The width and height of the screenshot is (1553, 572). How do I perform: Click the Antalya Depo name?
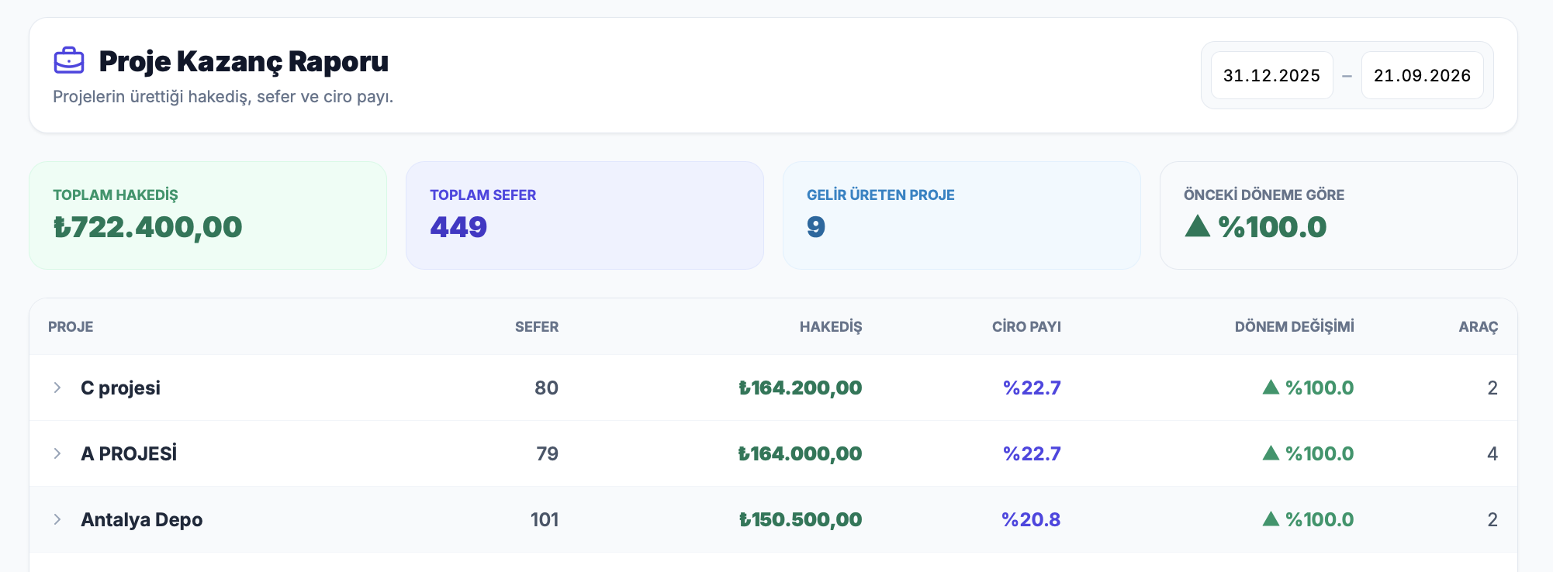(x=142, y=519)
